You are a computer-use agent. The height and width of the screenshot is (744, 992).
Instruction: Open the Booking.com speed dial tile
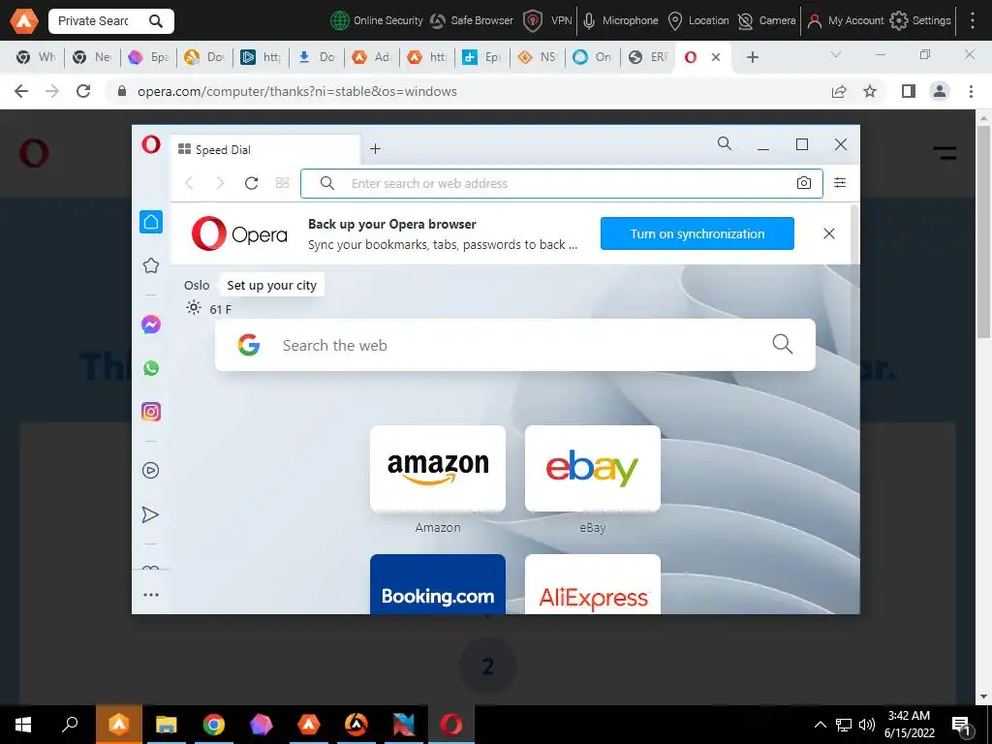[438, 584]
